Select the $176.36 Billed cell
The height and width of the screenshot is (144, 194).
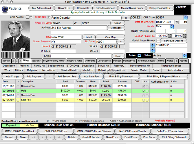pos(106,86)
